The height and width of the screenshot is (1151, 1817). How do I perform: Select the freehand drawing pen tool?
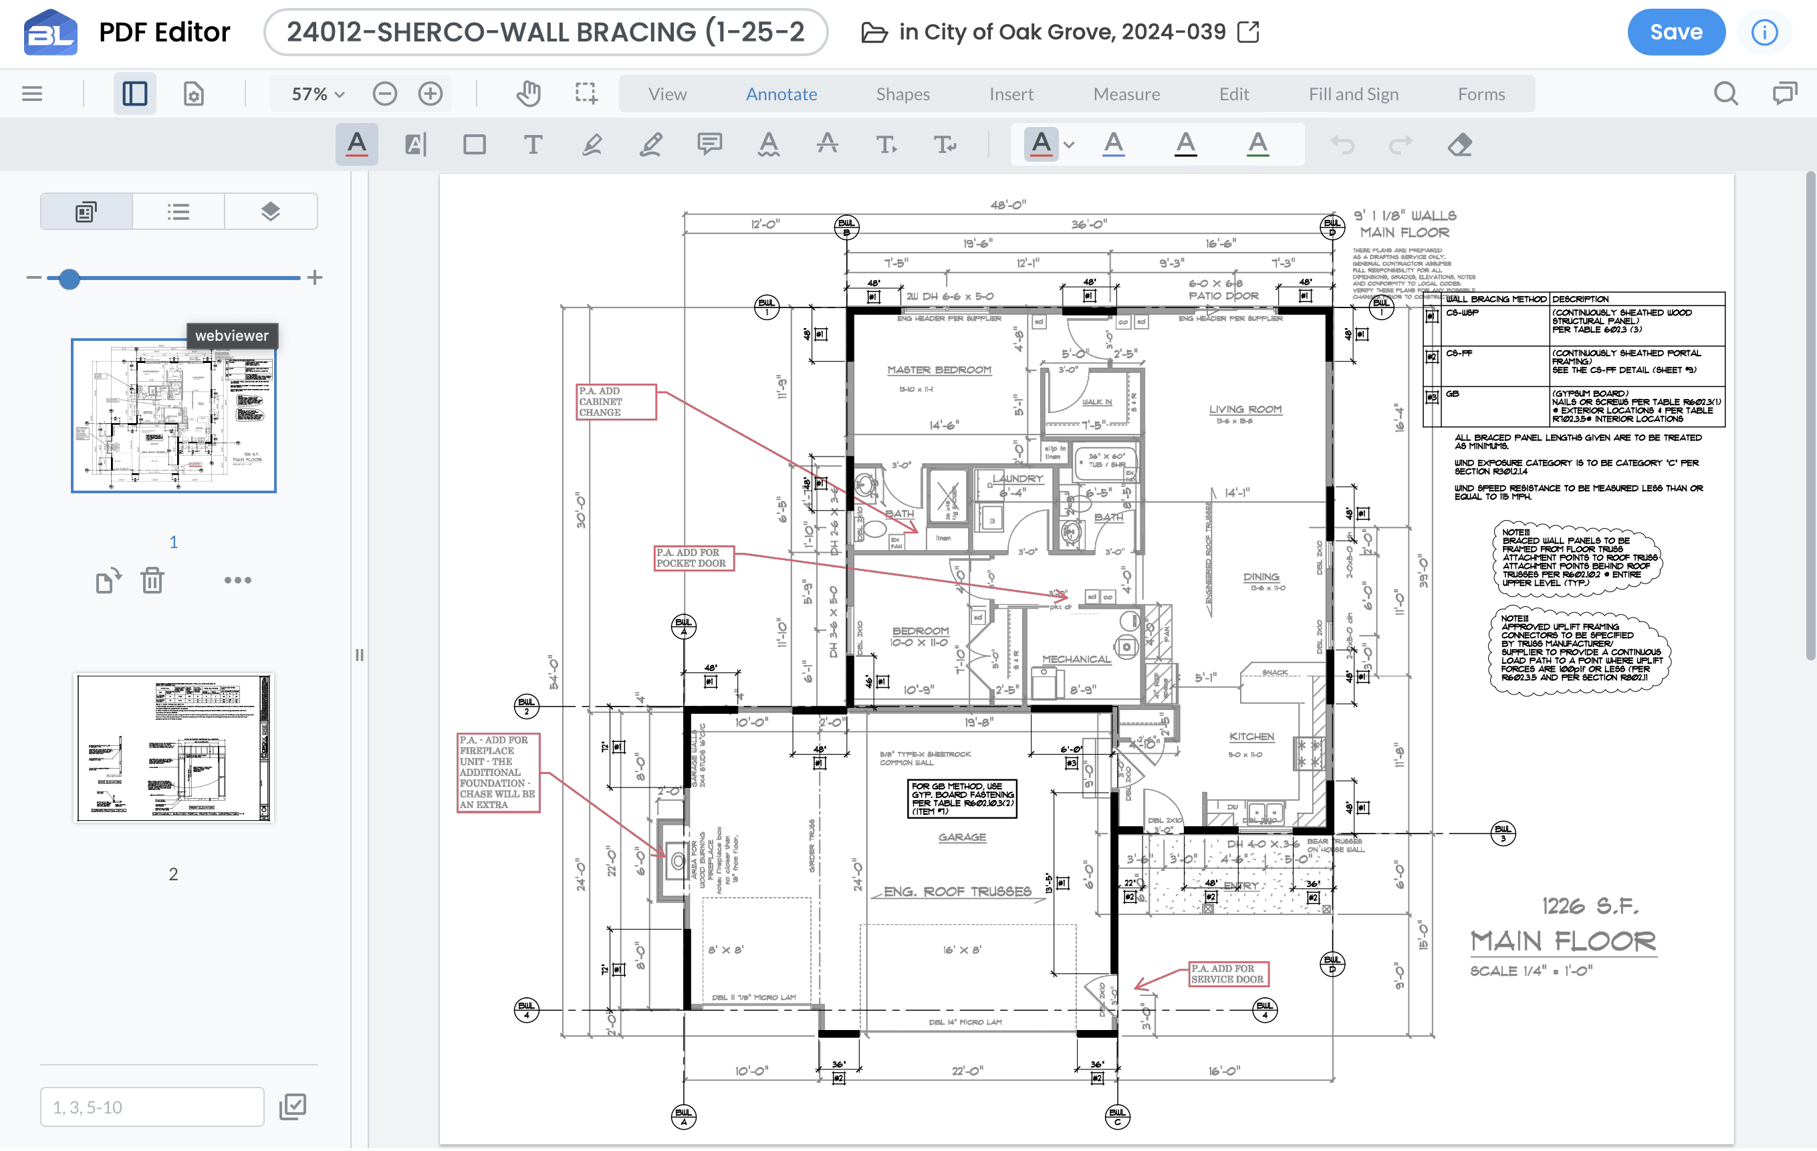coord(652,144)
